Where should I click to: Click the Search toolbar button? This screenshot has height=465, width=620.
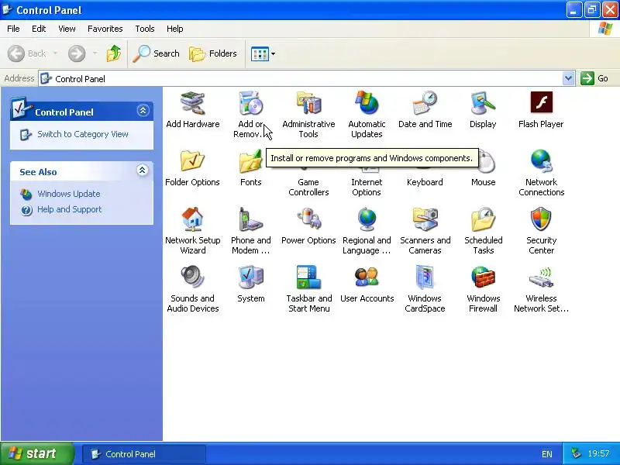157,53
